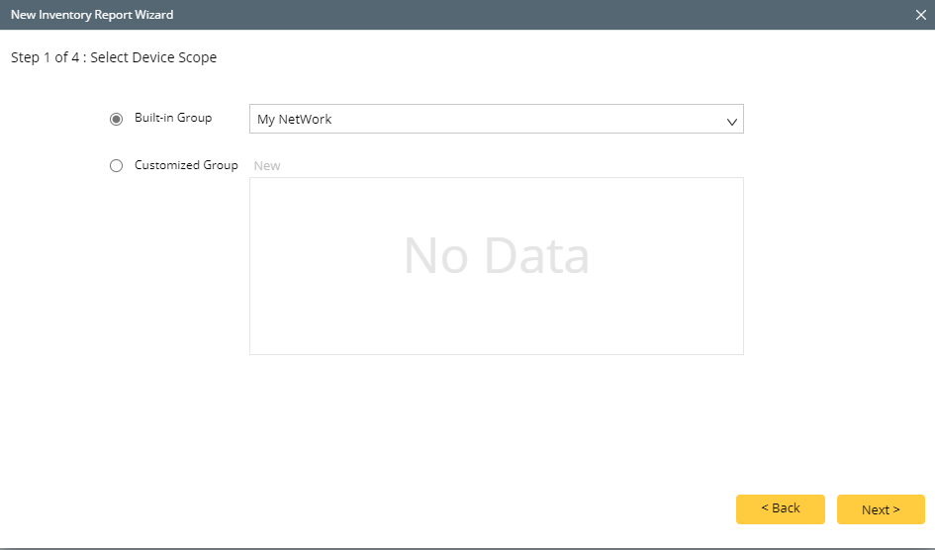Click the "Built-in Group" label text
This screenshot has width=935, height=550.
coord(173,118)
